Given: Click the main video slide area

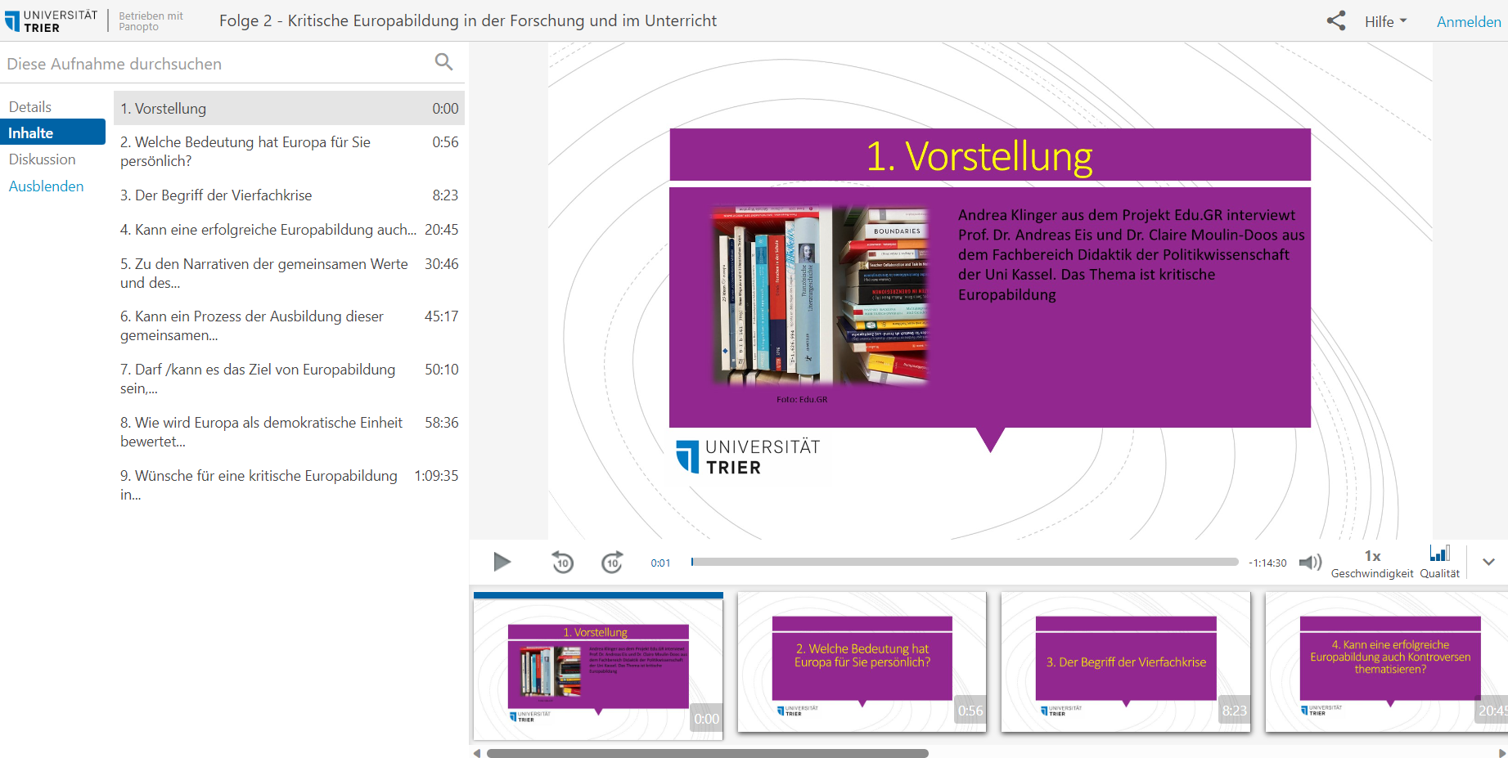Looking at the screenshot, I should tap(990, 290).
